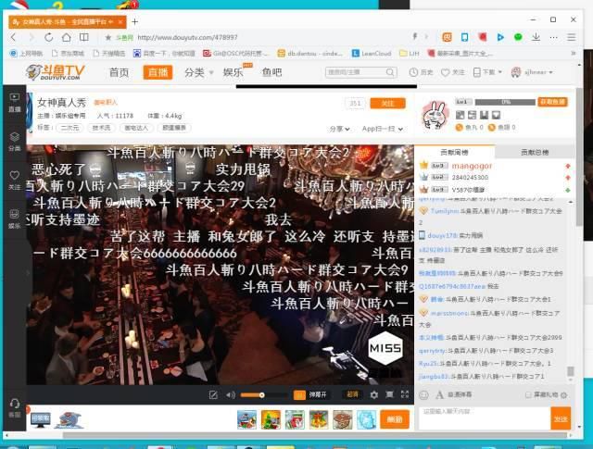Screen dimensions: 593x449
Task: Open the orange extension icon in browser toolbar
Action: tap(448, 37)
